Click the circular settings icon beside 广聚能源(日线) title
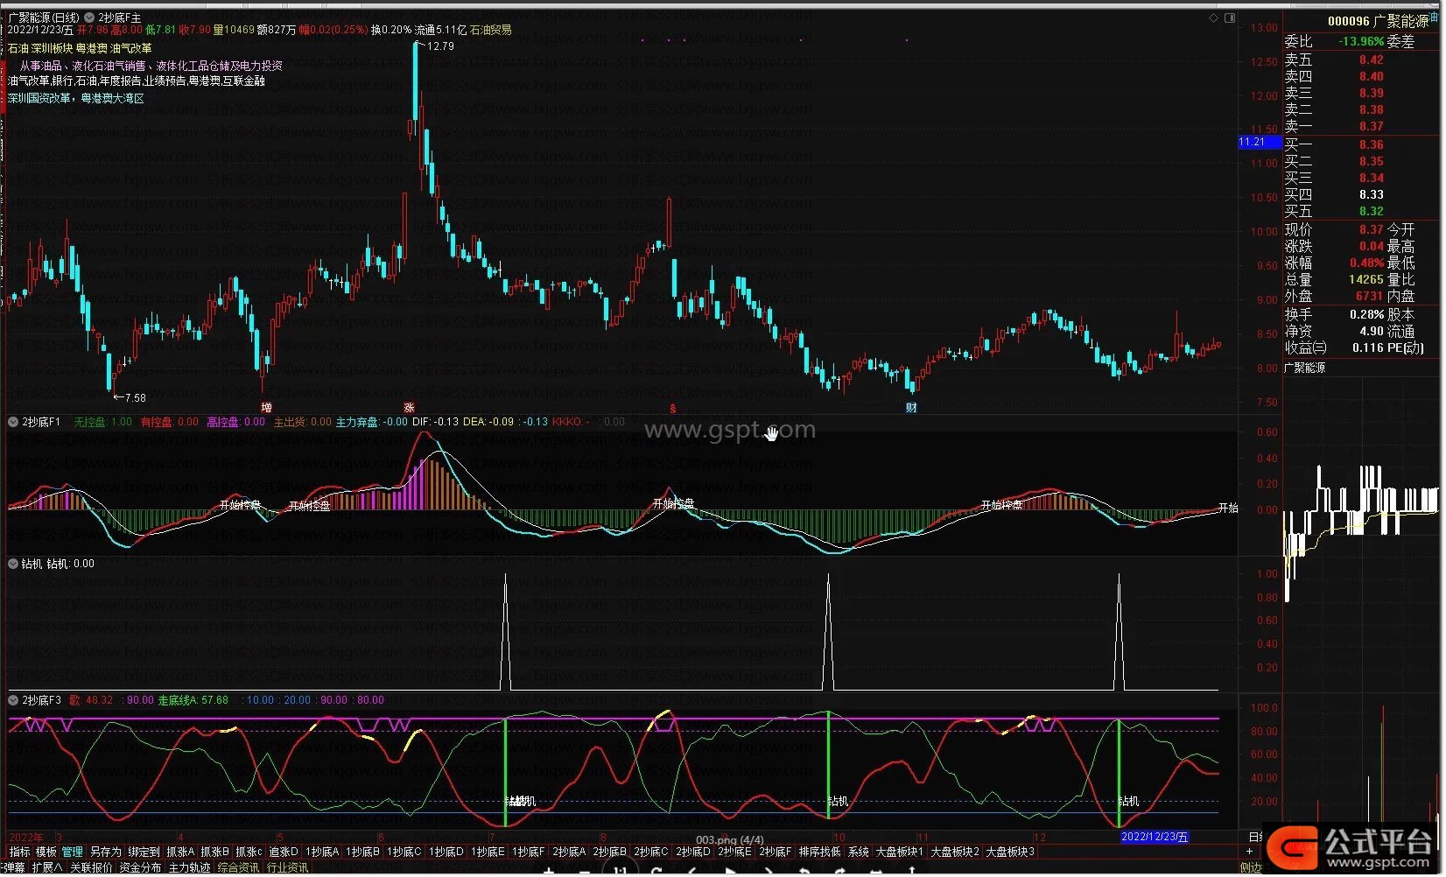1446x877 pixels. pyautogui.click(x=89, y=18)
